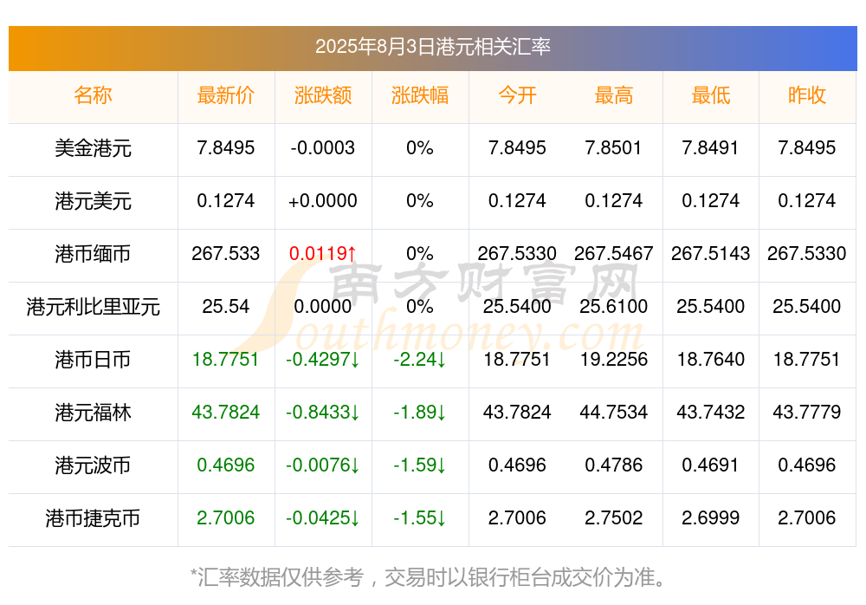This screenshot has width=866, height=605.
Task: Click the 今开 column header
Action: pyautogui.click(x=517, y=95)
